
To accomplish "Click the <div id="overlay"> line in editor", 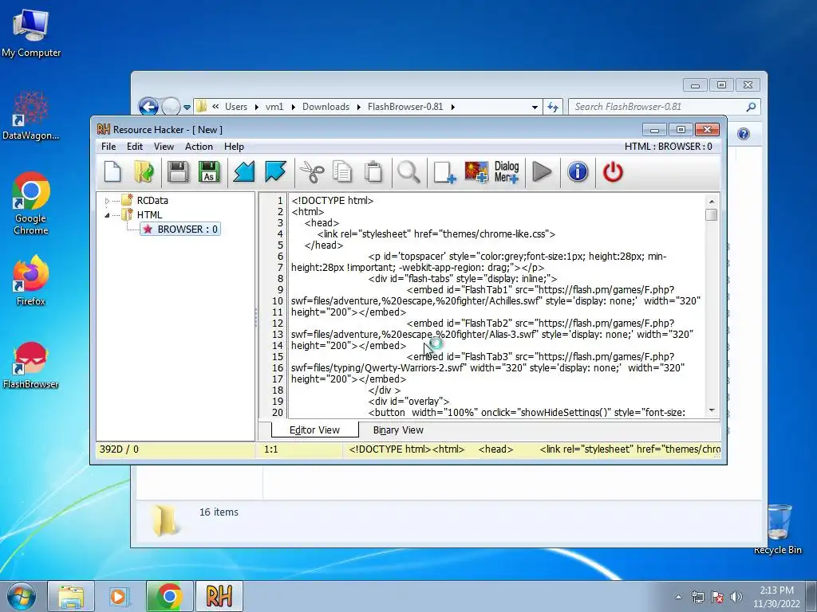I will pyautogui.click(x=408, y=402).
